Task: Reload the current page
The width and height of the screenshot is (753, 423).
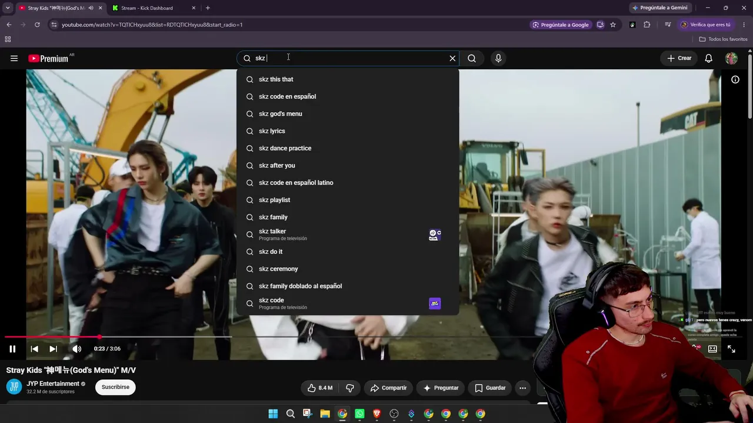Action: pyautogui.click(x=37, y=25)
